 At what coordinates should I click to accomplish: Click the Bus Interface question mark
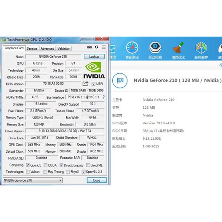pyautogui.click(x=104, y=97)
